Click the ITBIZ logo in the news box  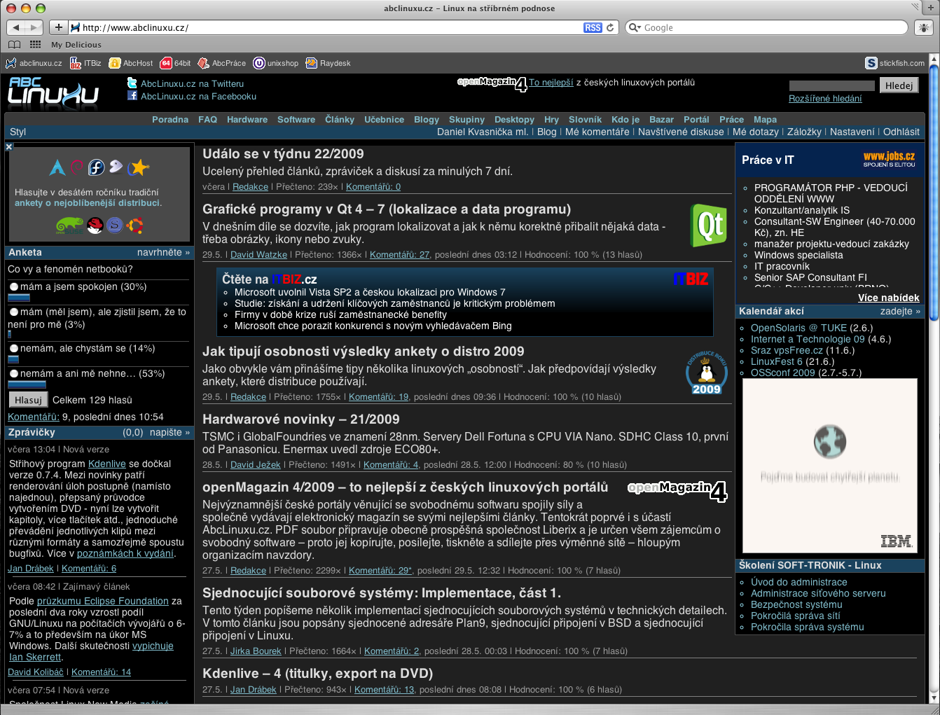[x=691, y=279]
